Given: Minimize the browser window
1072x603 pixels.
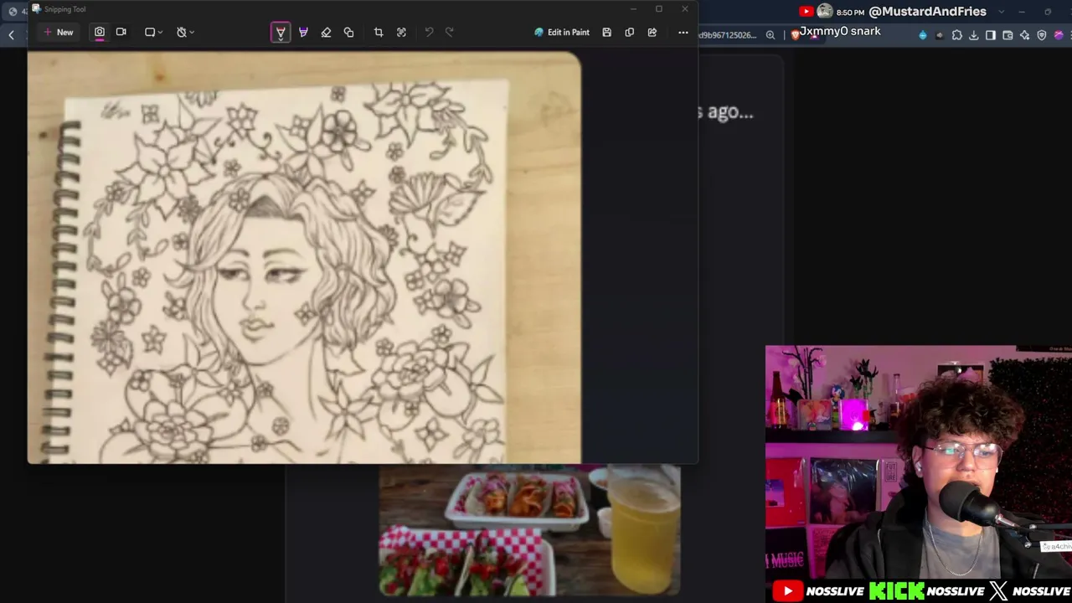Looking at the screenshot, I should click(1022, 12).
